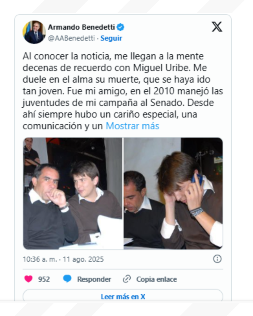Click the blue reply speech bubble icon
Viewport: 253px width, 316px height.
pyautogui.click(x=67, y=279)
